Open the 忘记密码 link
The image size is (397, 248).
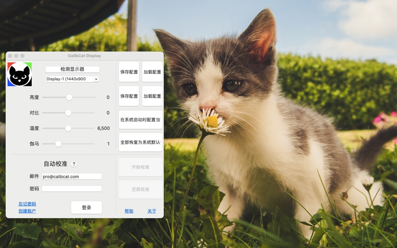click(27, 204)
